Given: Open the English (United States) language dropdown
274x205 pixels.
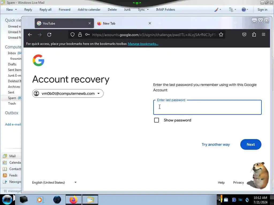Looking at the screenshot, I should 54,183.
